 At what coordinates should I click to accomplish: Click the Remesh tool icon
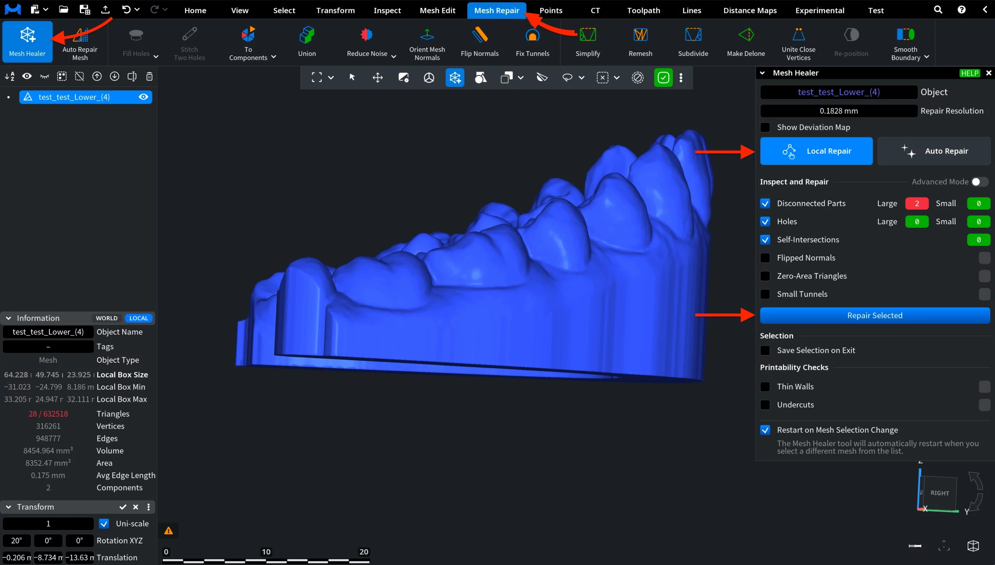click(640, 35)
